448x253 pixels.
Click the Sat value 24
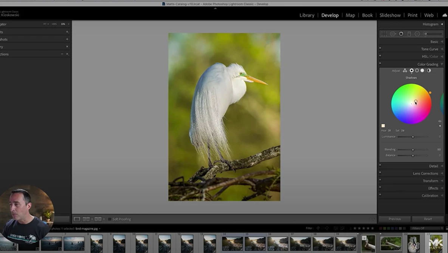pos(403,131)
